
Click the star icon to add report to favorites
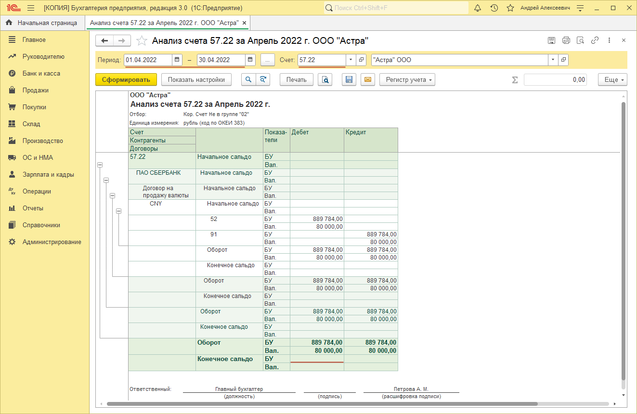142,41
